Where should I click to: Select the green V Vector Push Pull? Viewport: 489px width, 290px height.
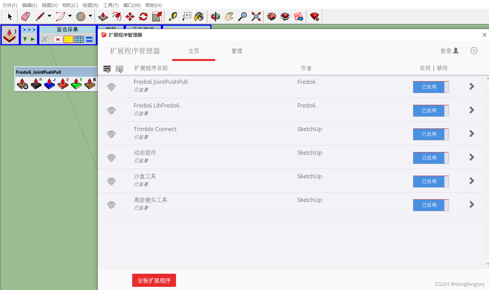click(76, 84)
